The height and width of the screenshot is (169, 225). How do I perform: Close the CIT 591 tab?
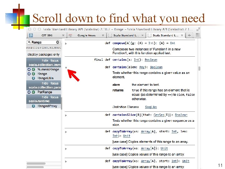pyautogui.click(x=63, y=35)
